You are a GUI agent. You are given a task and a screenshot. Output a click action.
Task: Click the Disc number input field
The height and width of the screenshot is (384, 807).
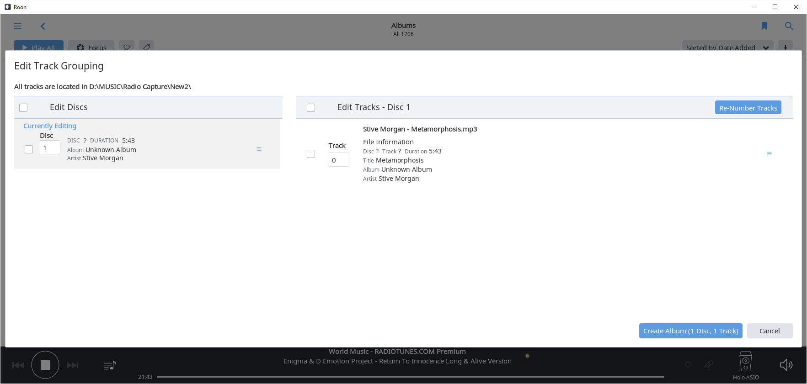(50, 147)
